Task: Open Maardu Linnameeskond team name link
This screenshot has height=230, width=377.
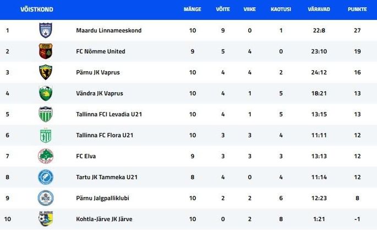Action: (108, 30)
